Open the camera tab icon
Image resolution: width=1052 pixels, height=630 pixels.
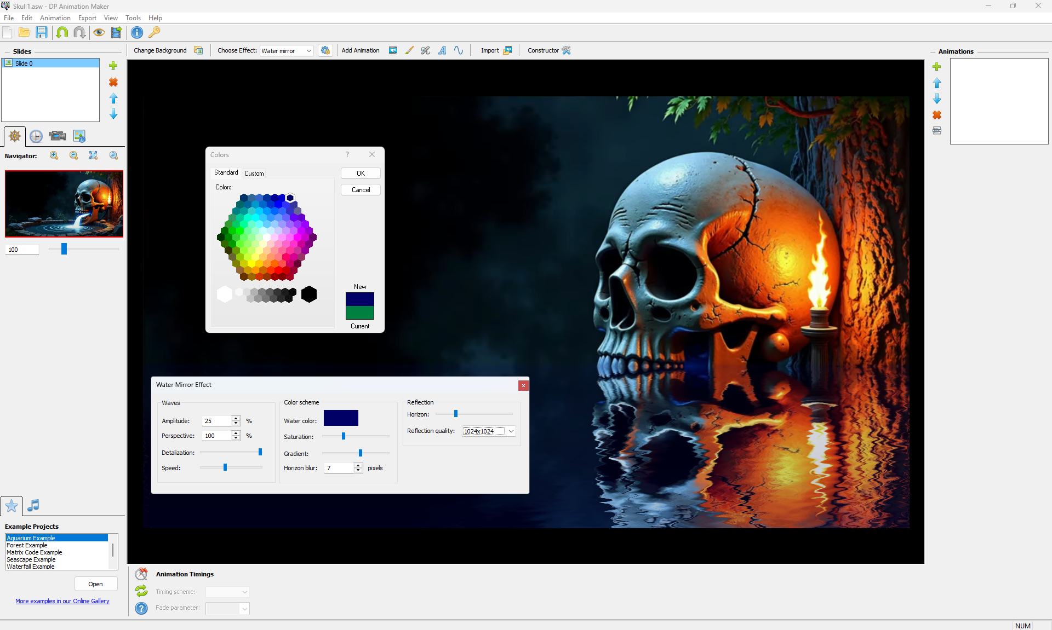(x=58, y=136)
